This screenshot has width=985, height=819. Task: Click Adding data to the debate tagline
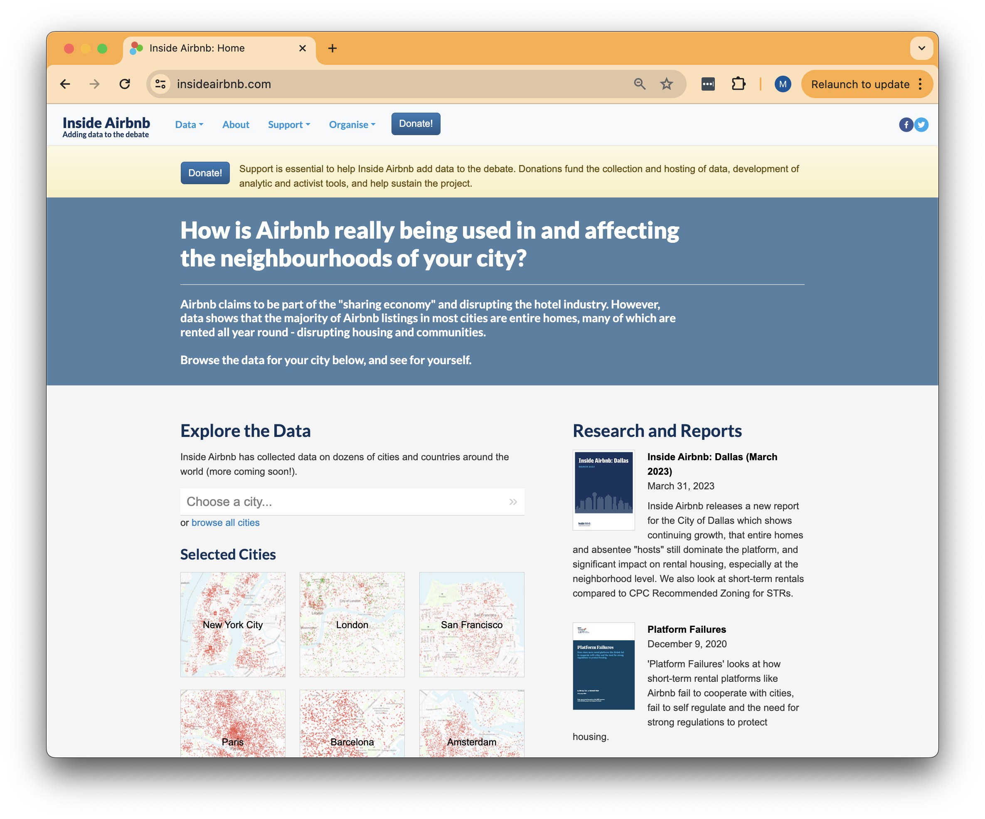(106, 135)
